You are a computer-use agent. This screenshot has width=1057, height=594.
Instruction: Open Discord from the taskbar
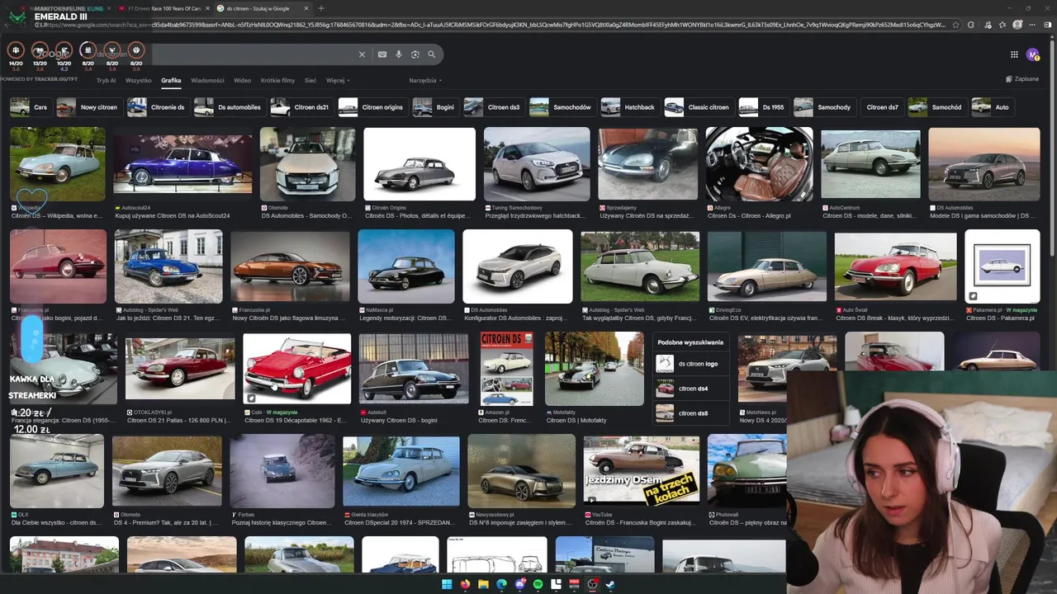[x=519, y=584]
